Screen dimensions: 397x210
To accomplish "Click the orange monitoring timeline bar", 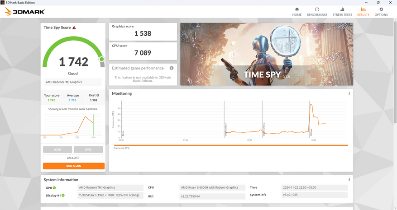I will click(231, 145).
